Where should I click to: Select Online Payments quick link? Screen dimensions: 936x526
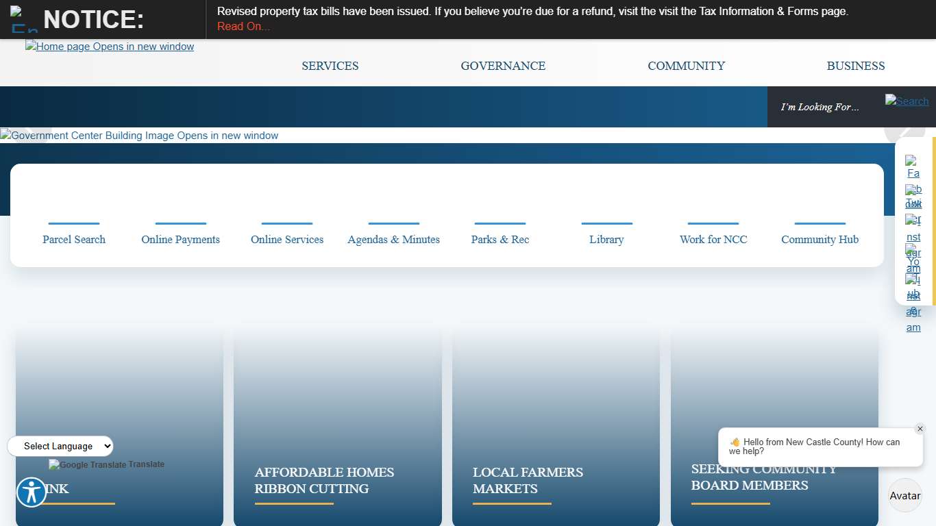click(180, 239)
